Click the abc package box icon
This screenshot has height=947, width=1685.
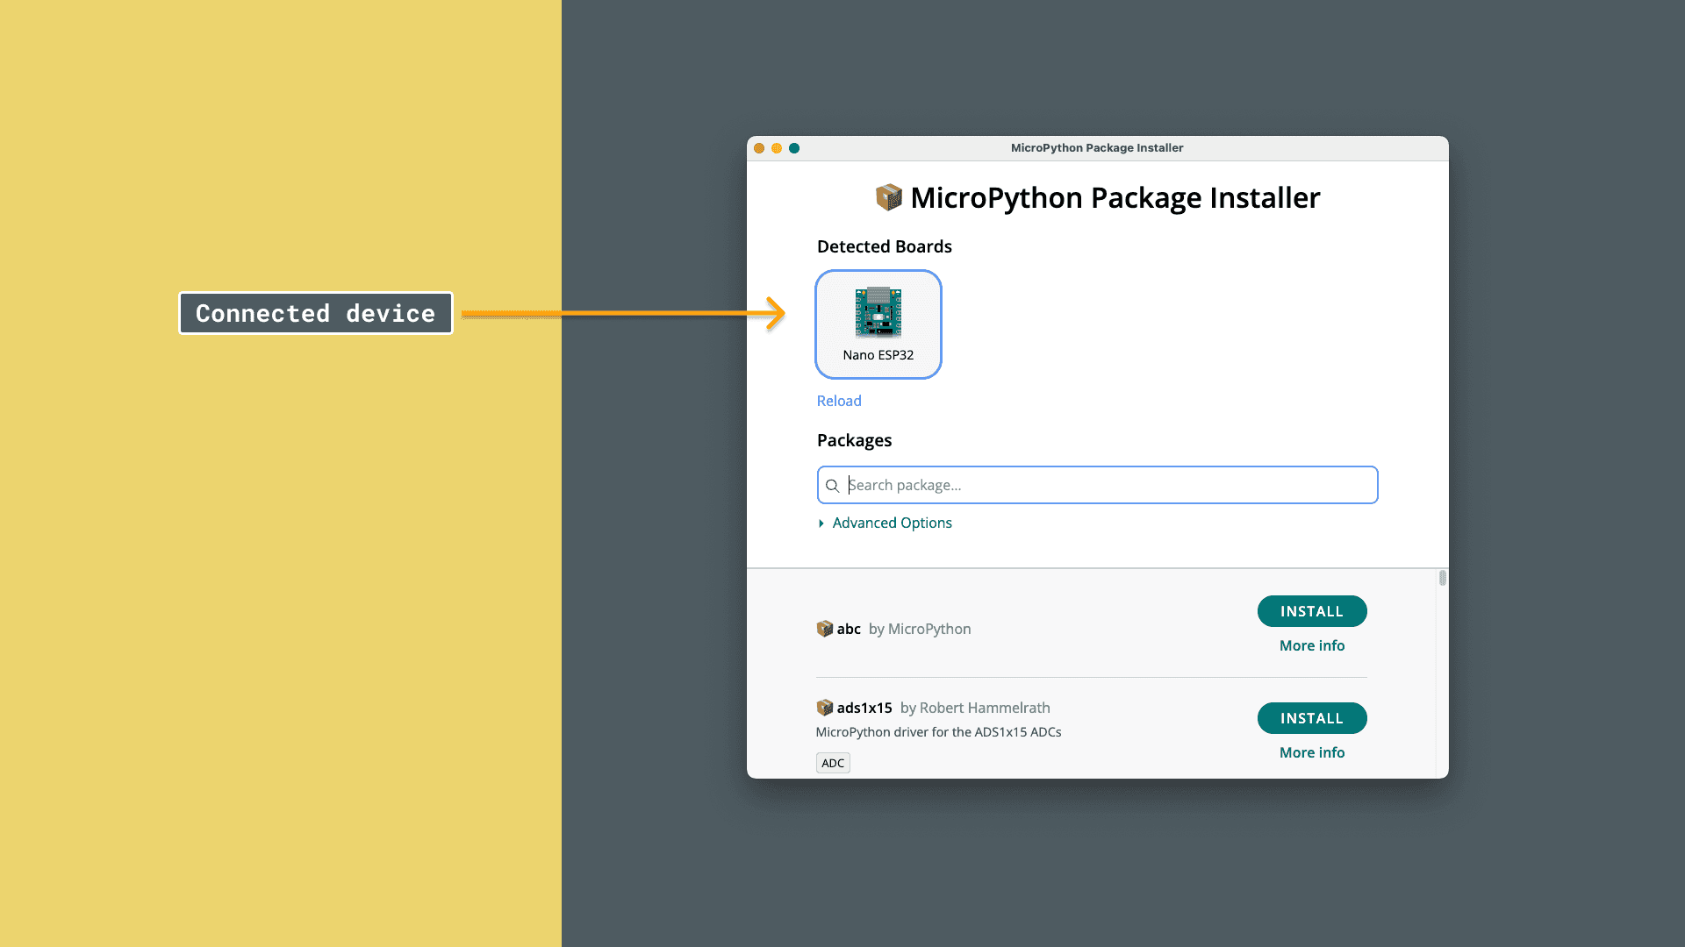[x=824, y=629]
